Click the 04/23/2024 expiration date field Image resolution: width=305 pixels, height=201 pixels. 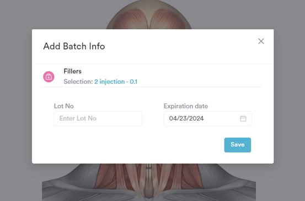click(207, 118)
